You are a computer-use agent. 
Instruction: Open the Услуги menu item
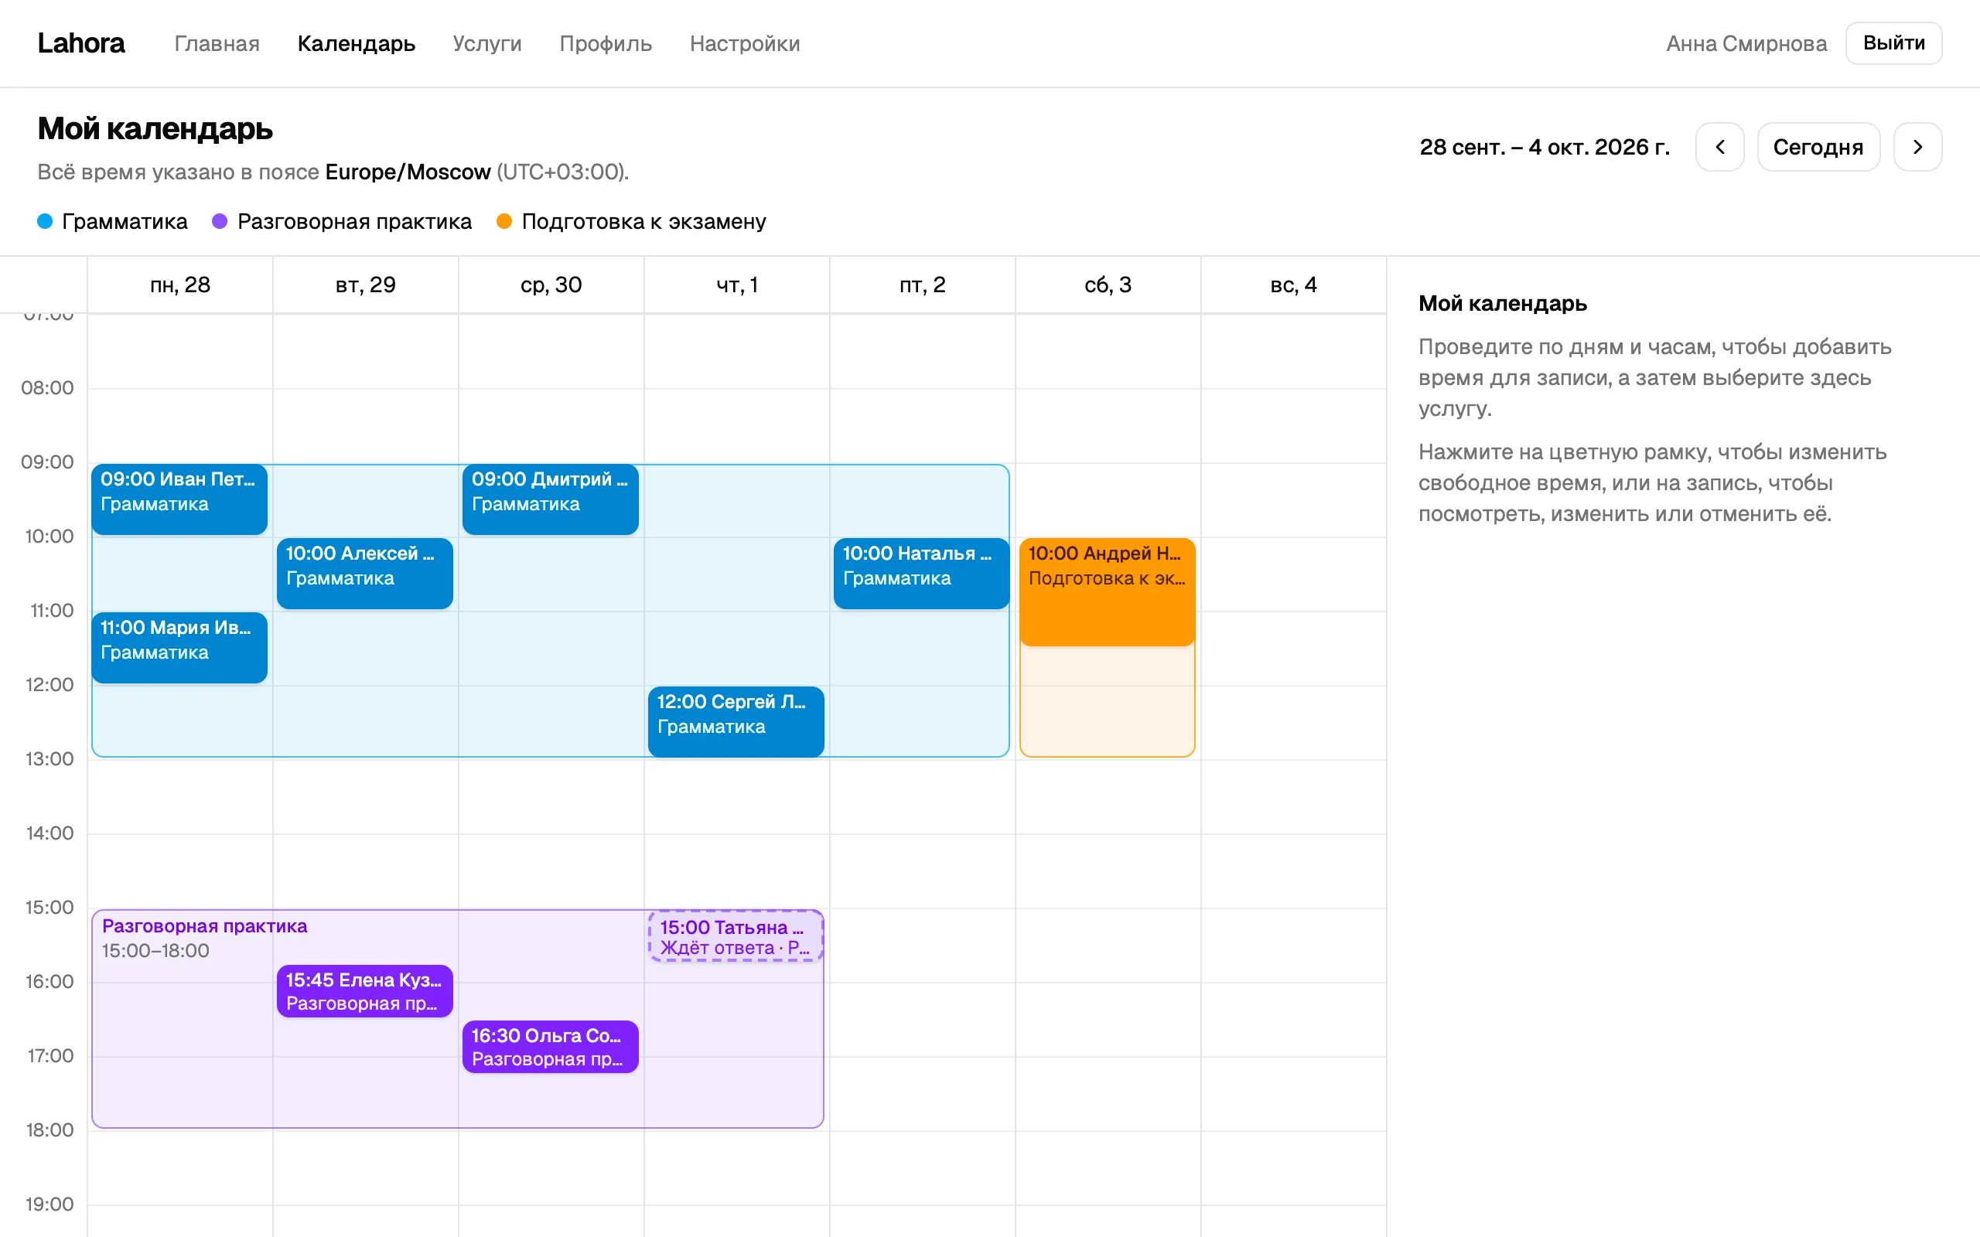[x=486, y=43]
